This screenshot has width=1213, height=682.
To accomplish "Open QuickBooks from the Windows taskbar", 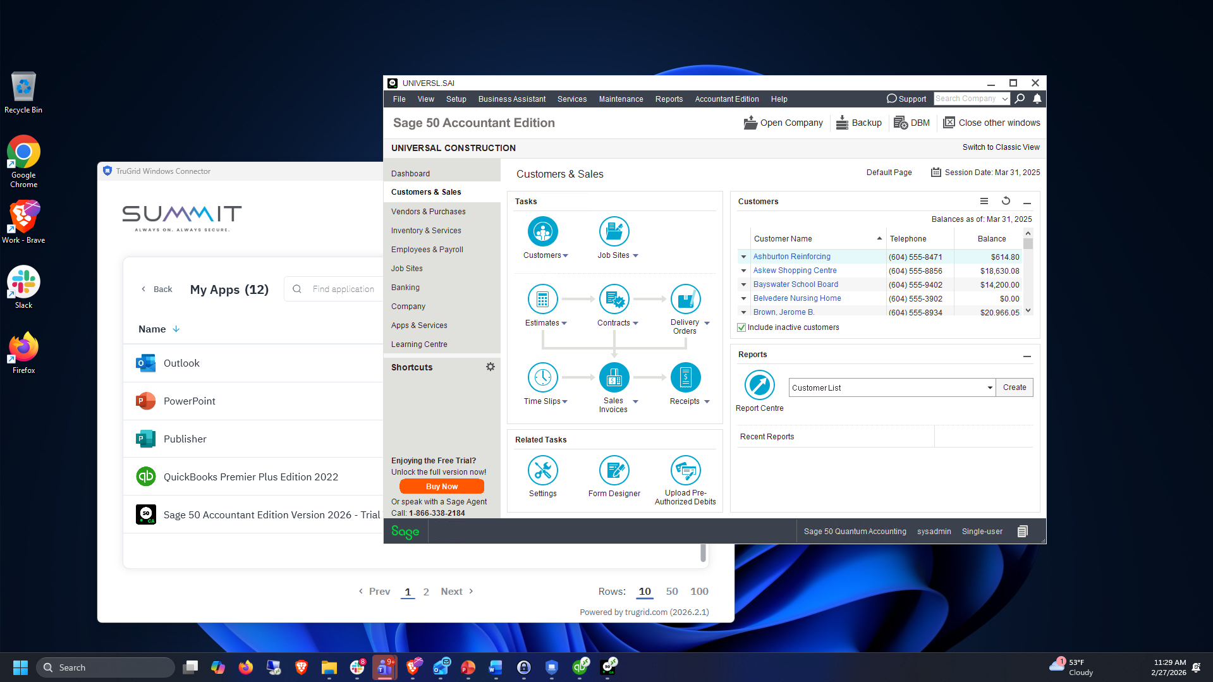I will 580,667.
